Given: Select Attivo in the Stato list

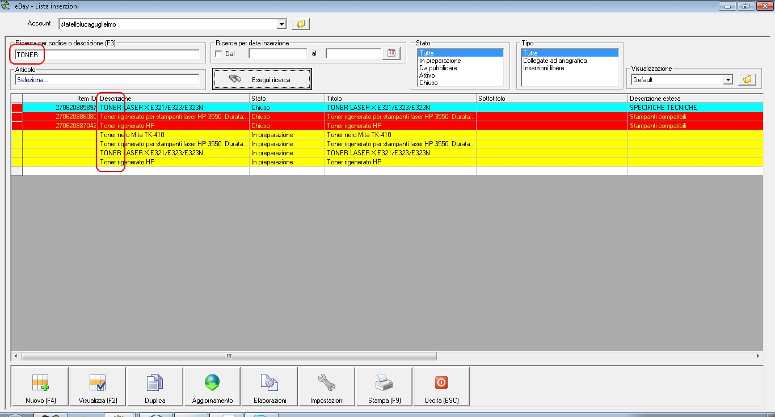Looking at the screenshot, I should [460, 75].
